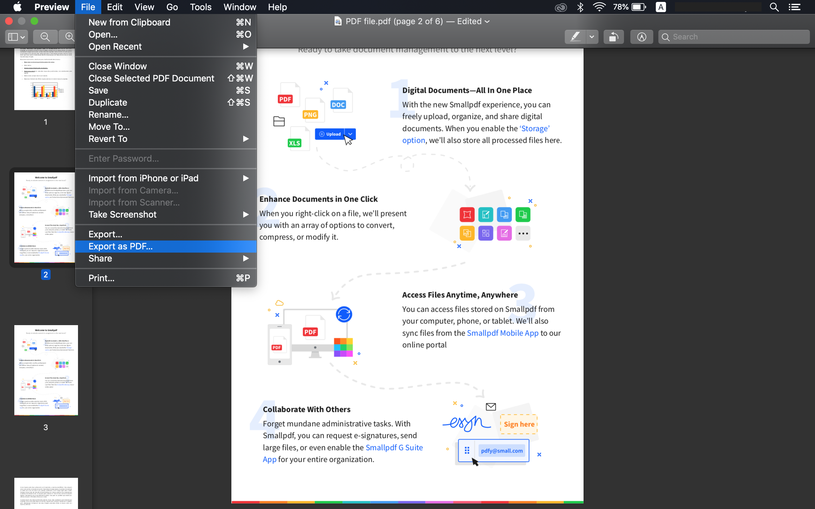815x509 pixels.
Task: Choose Save in File menu
Action: click(166, 90)
